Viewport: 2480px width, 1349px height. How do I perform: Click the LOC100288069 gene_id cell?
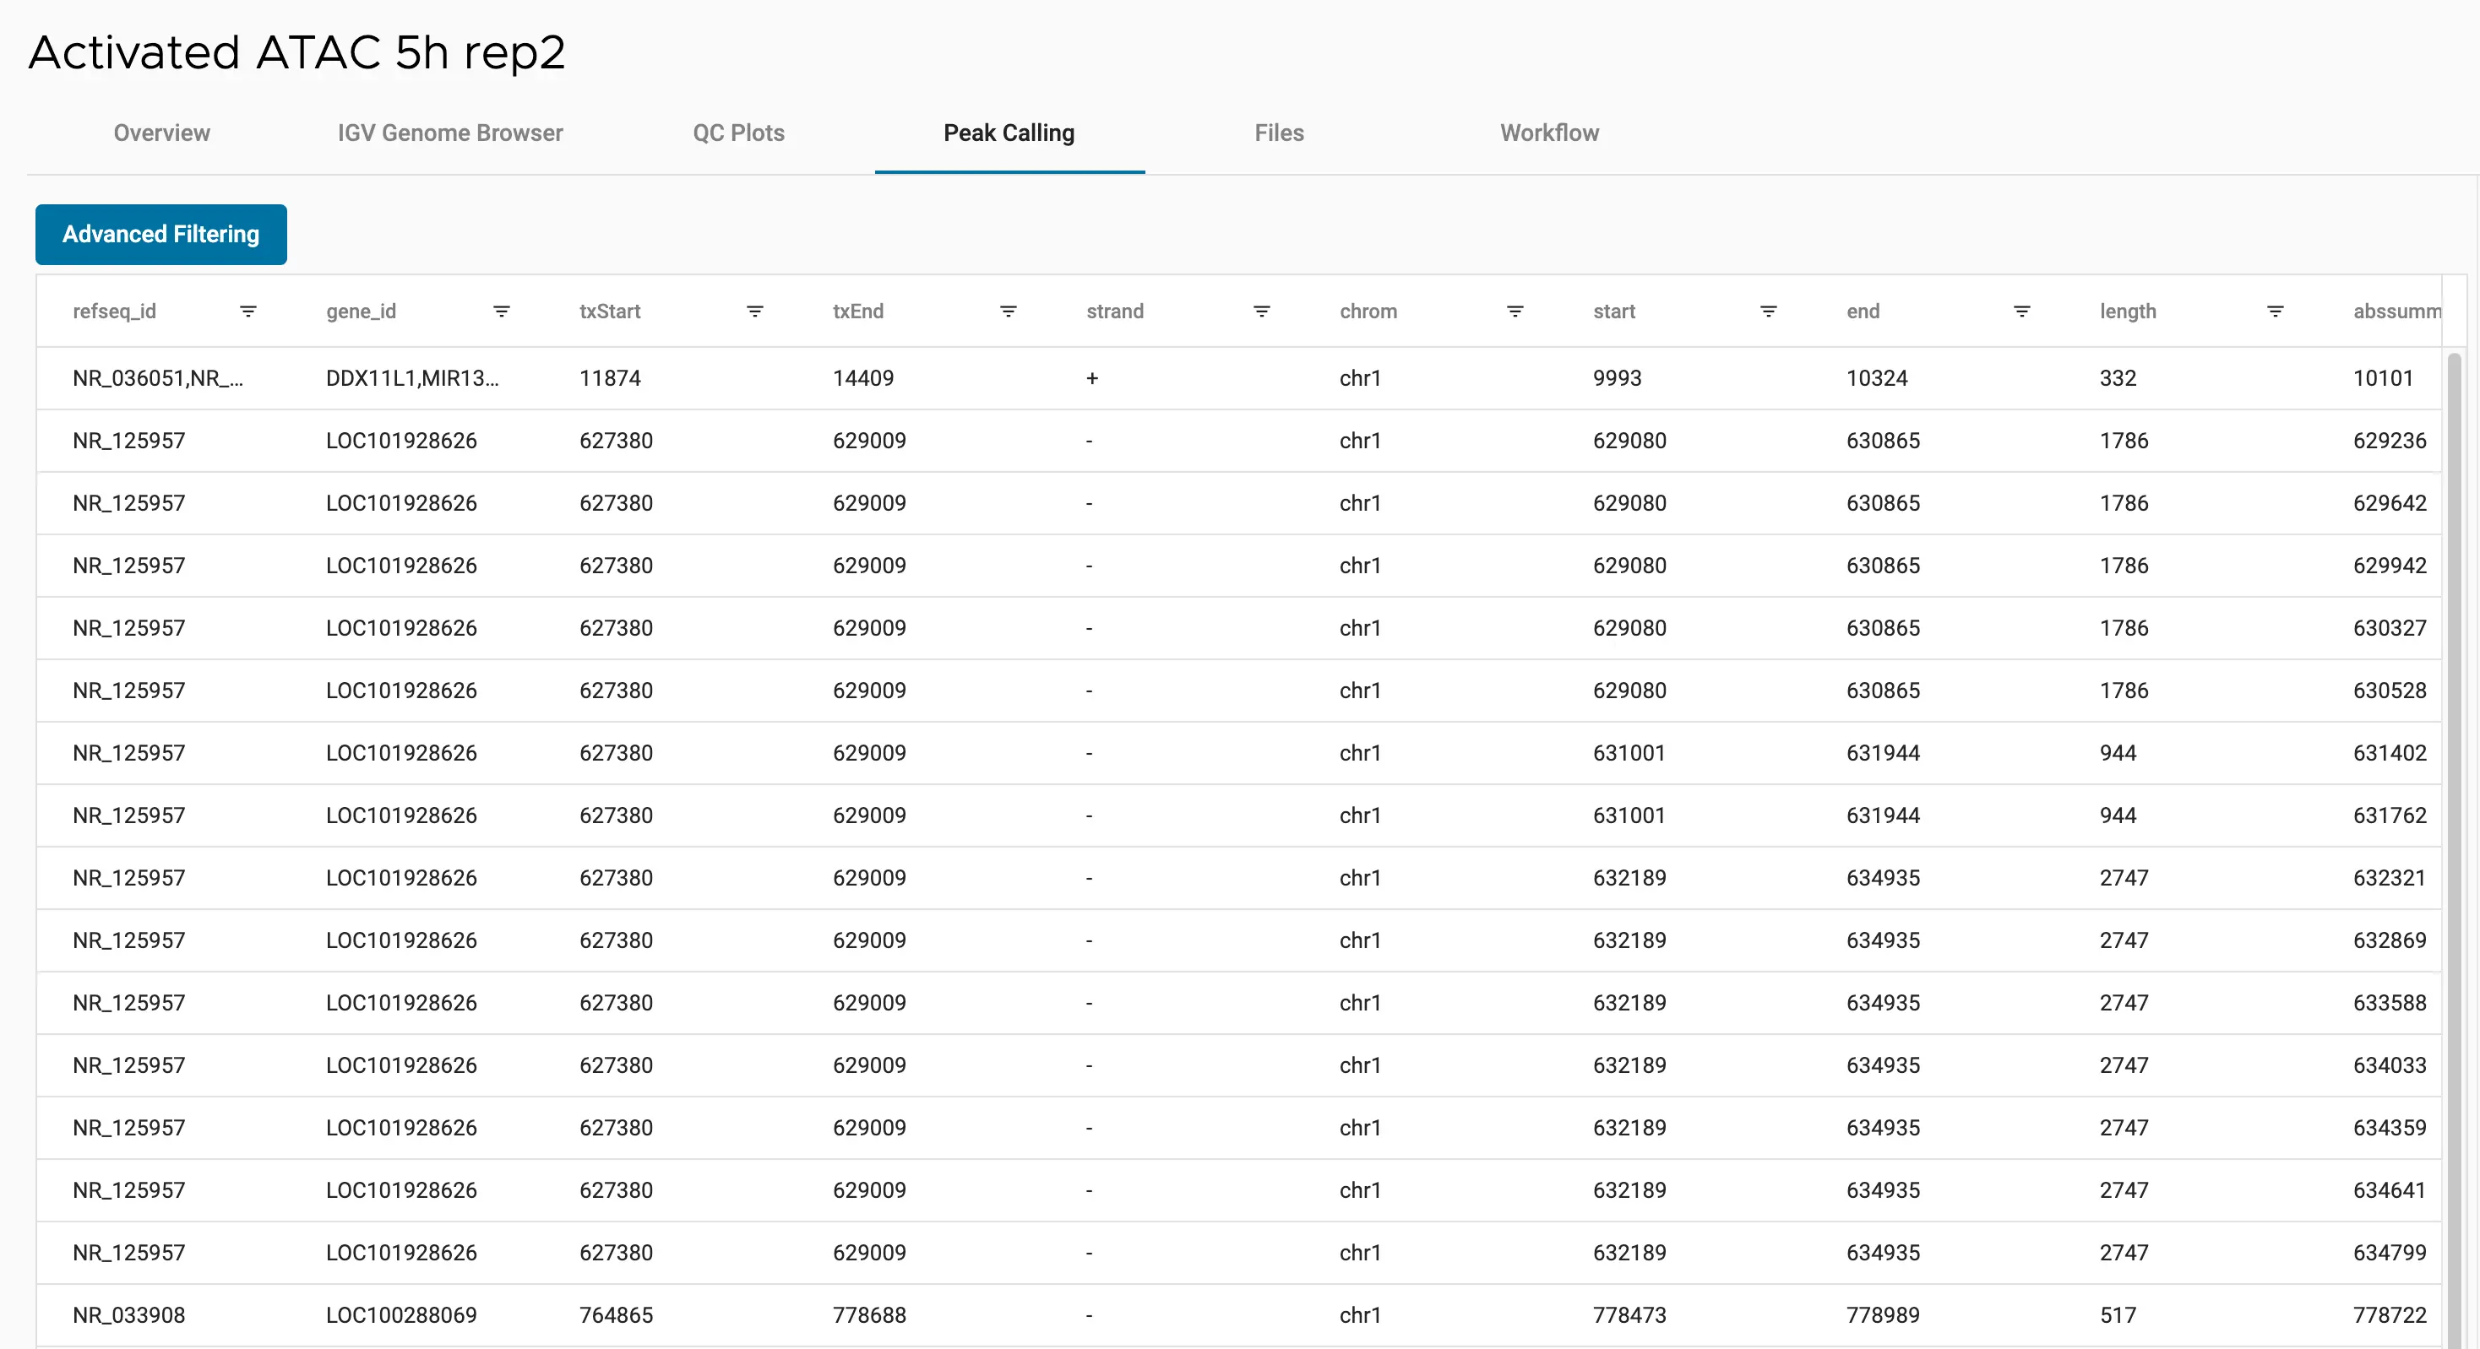[401, 1316]
